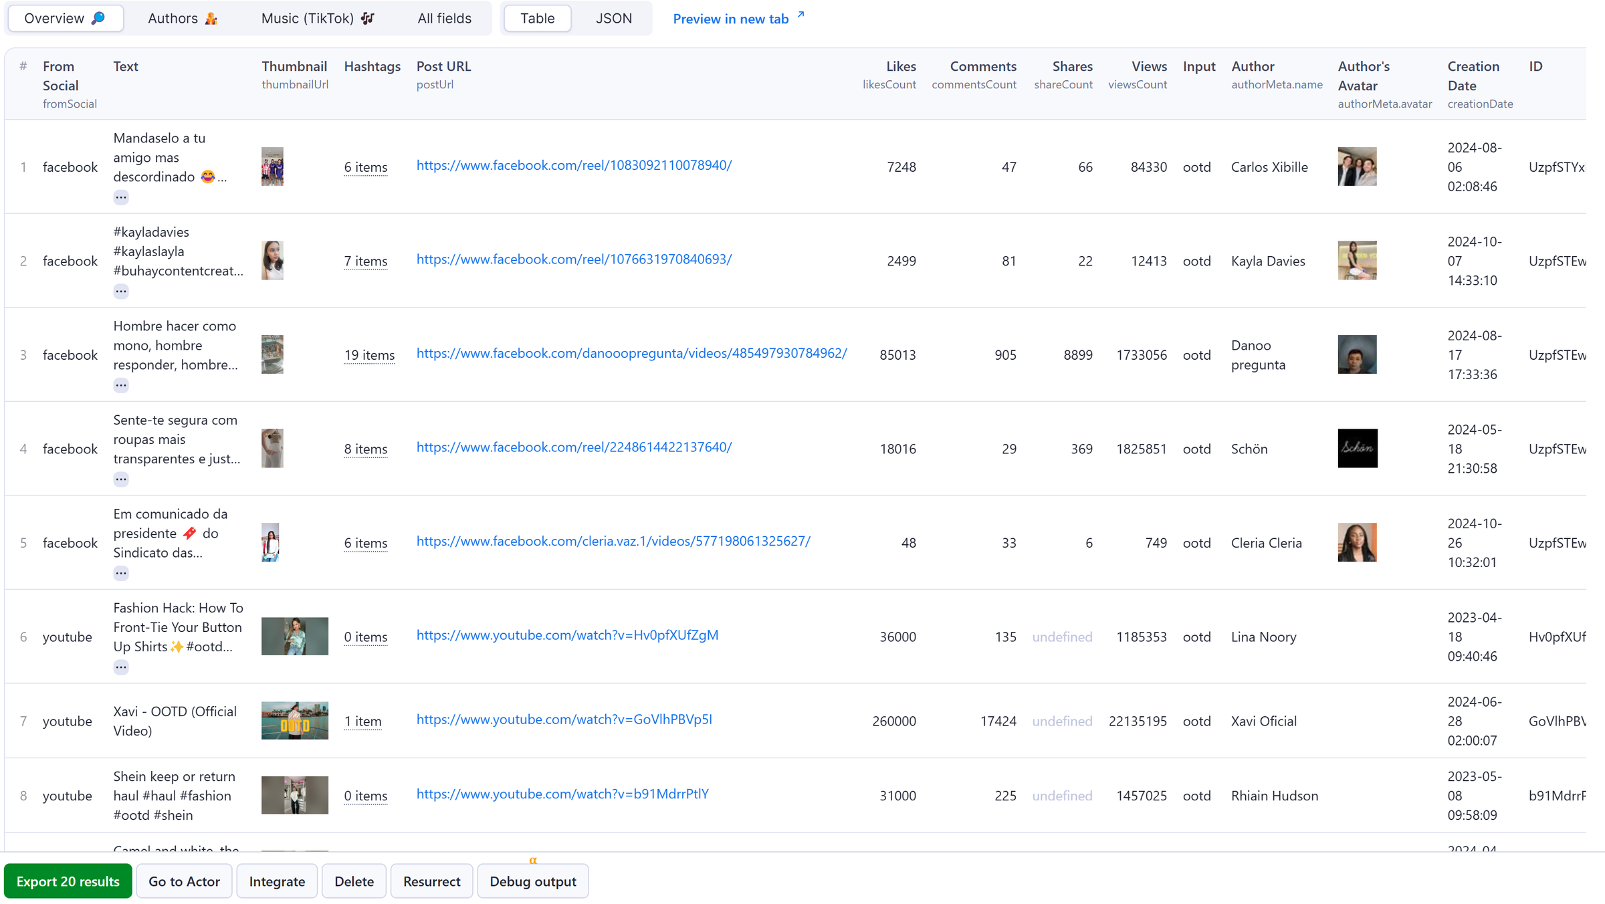1605x904 pixels.
Task: Switch to the Authors tab
Action: click(x=182, y=19)
